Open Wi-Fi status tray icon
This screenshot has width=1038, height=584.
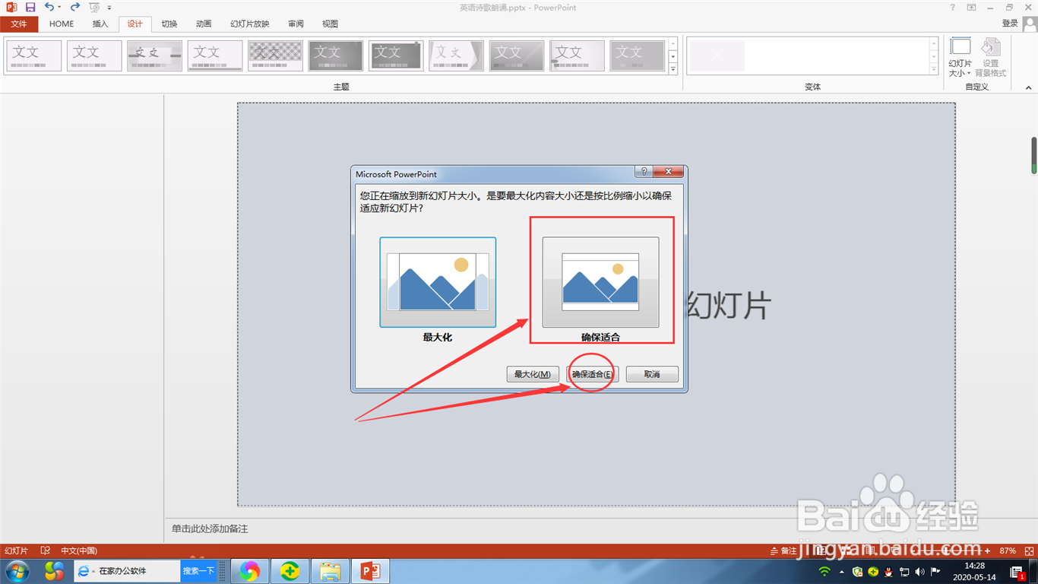tap(824, 571)
